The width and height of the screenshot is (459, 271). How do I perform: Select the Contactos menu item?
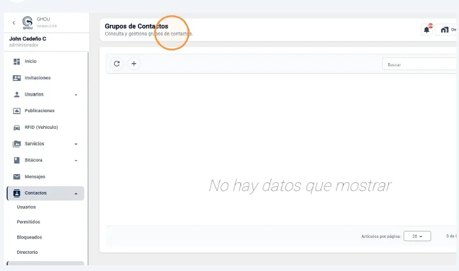tap(45, 193)
